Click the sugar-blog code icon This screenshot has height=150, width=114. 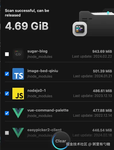pos(18,54)
